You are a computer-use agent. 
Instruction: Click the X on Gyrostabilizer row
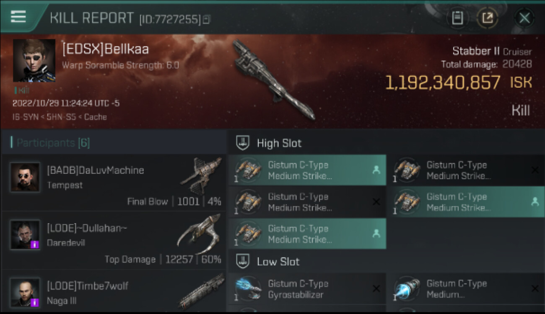point(376,288)
